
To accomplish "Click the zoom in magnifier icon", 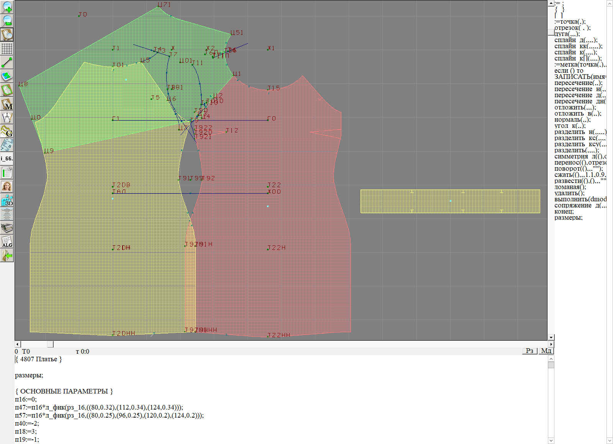I will click(x=7, y=7).
